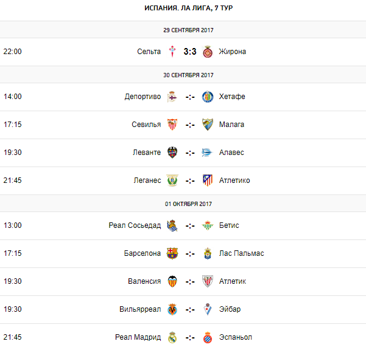Click the Valencia bat crest icon
Screen dimensions: 366x347
click(x=172, y=281)
